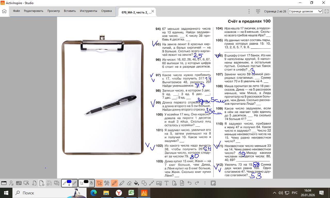Select the Highlighter tool
This screenshot has width=330, height=198.
pos(122,183)
